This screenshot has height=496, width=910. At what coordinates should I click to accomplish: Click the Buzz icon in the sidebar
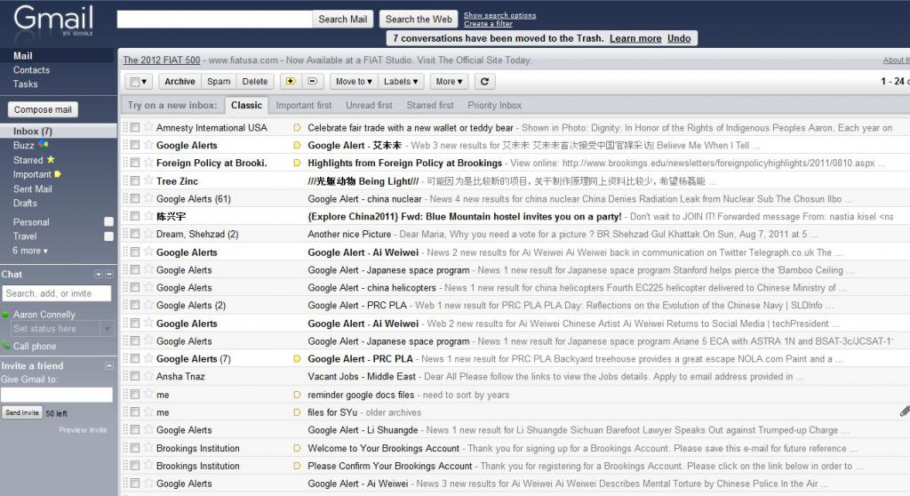[x=43, y=145]
